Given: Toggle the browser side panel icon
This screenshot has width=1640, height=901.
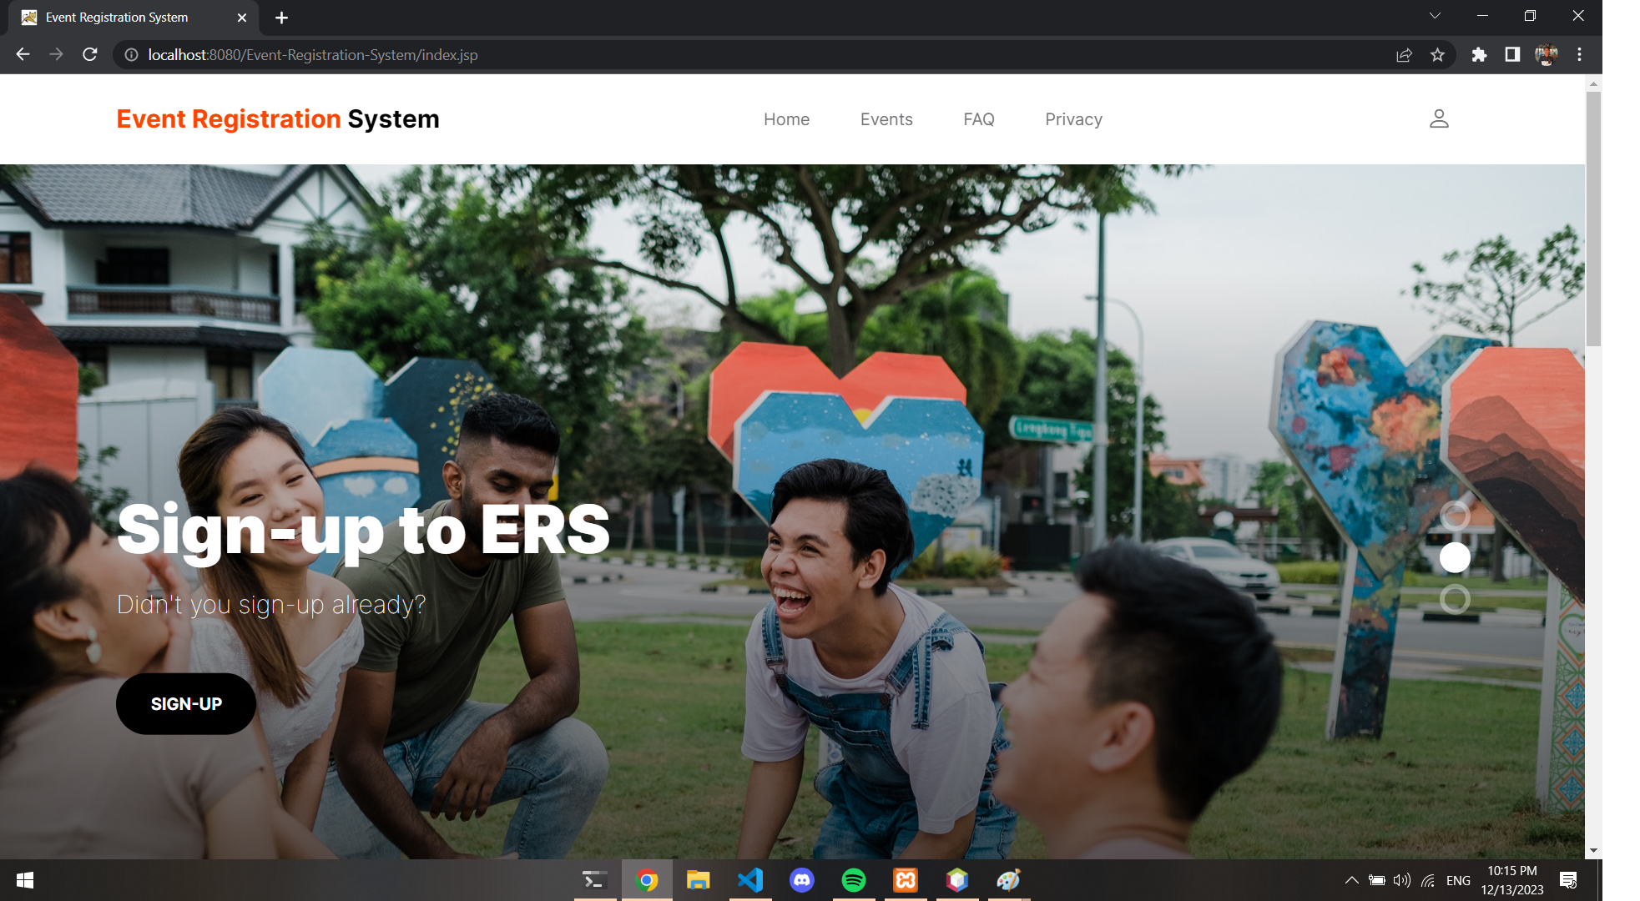Looking at the screenshot, I should coord(1511,55).
